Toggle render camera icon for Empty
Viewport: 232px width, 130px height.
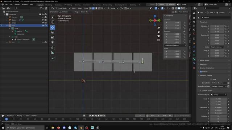click(x=46, y=23)
